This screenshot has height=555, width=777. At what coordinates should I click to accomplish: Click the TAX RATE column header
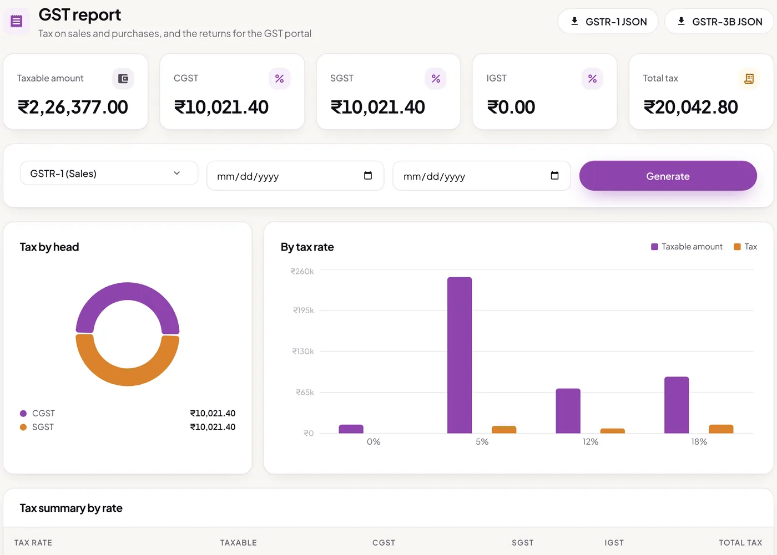coord(33,543)
